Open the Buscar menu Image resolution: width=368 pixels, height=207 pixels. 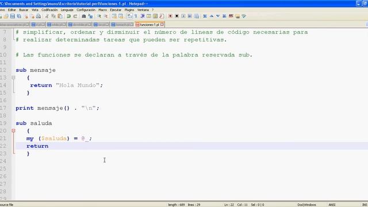24,10
